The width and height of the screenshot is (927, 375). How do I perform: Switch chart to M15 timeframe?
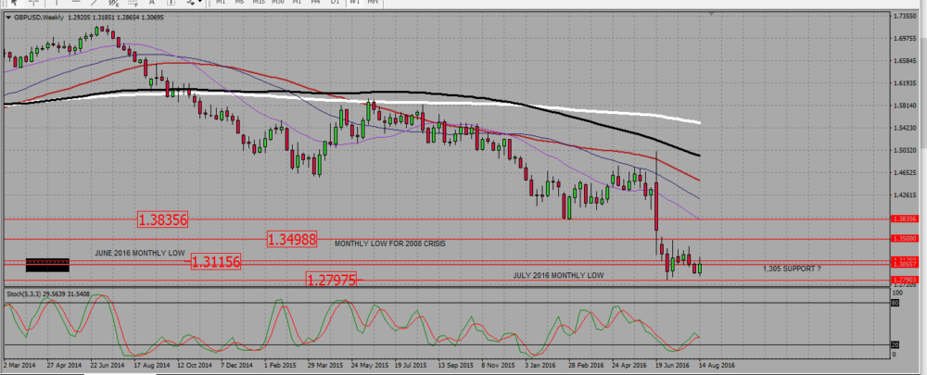(x=259, y=3)
